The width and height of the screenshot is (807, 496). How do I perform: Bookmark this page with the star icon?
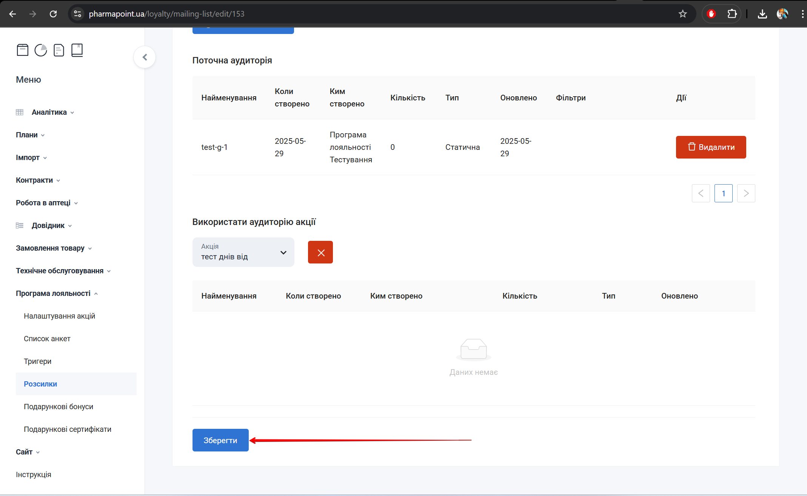pyautogui.click(x=682, y=14)
